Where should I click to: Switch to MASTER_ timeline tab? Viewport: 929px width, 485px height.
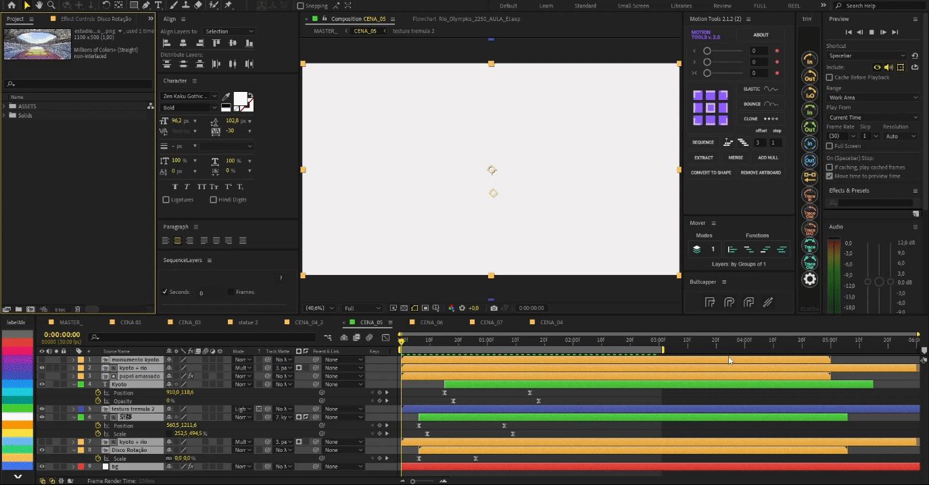(x=70, y=322)
